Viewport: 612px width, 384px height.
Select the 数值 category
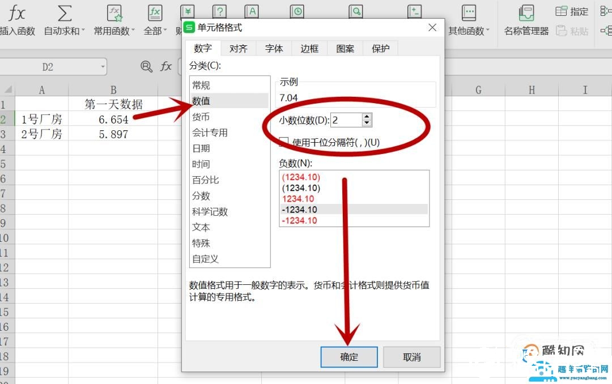(x=229, y=101)
